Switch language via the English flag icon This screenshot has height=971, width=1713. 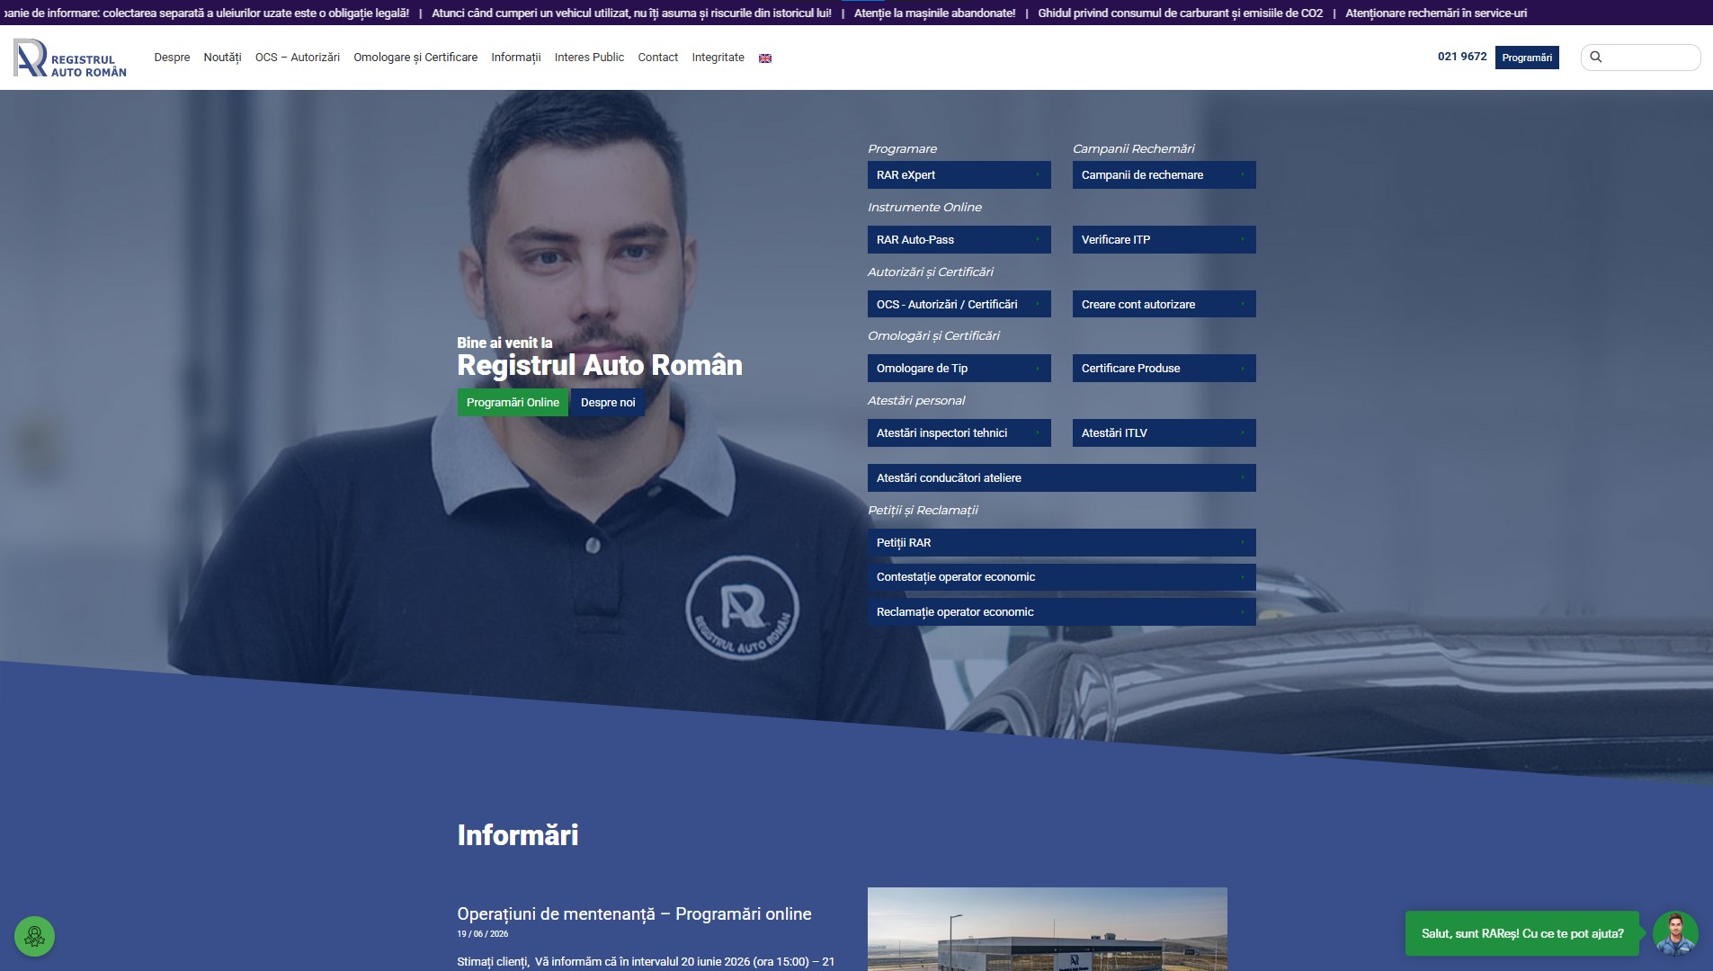(765, 58)
